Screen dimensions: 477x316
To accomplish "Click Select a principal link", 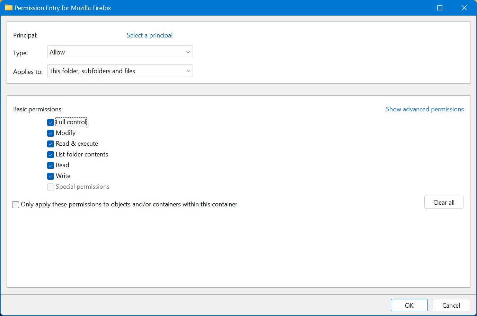I will (150, 35).
